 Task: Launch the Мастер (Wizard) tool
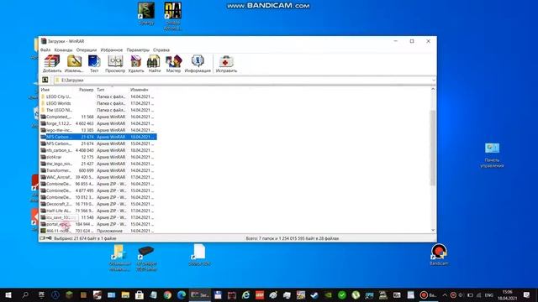tap(173, 64)
